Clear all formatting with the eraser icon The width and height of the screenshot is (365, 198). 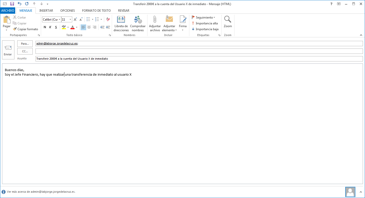click(108, 20)
